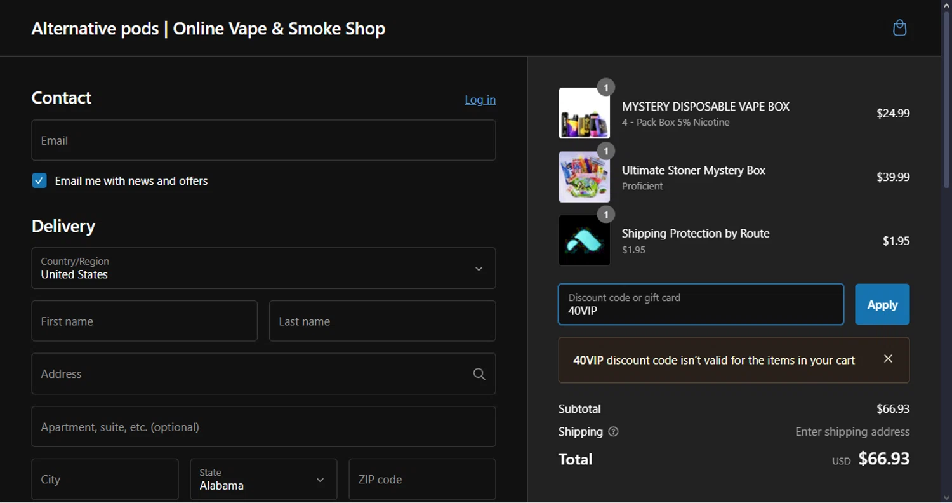
Task: Focus the Apartment, suite, etc. field
Action: pyautogui.click(x=263, y=427)
